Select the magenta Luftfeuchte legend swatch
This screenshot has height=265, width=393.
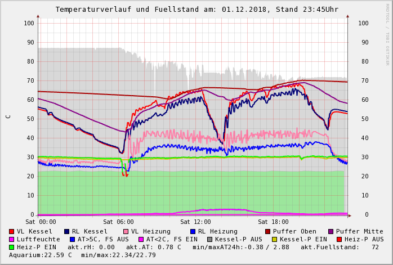pyautogui.click(x=12, y=239)
